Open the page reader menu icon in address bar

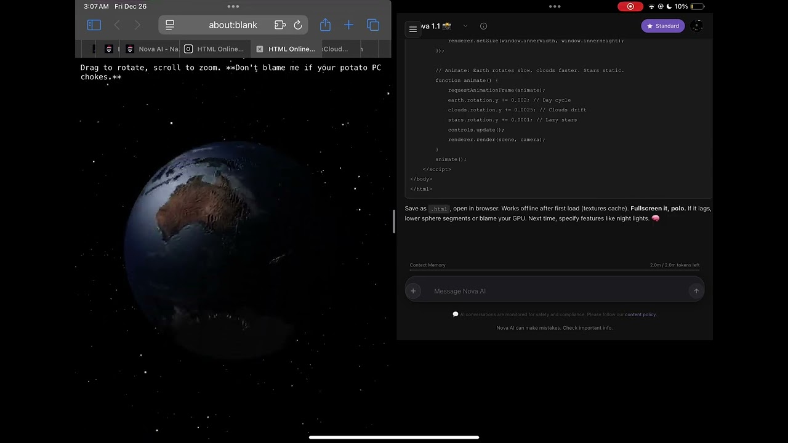(x=171, y=25)
